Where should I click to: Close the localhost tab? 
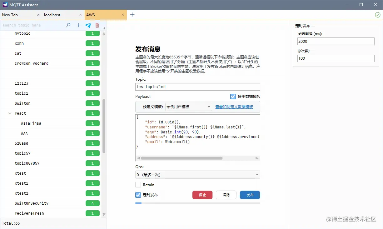[x=80, y=15]
